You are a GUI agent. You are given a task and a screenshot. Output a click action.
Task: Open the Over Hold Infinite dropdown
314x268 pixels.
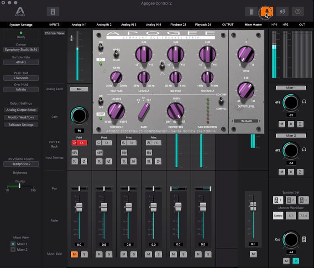21,89
